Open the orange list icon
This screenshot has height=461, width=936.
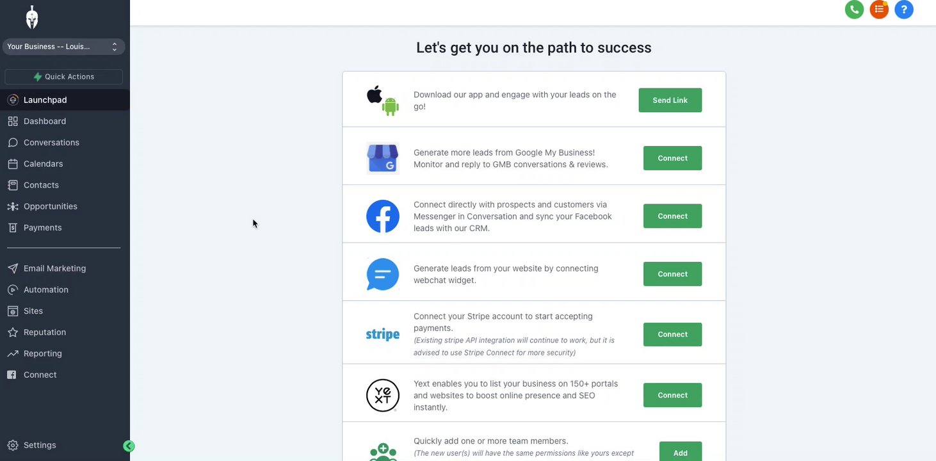(x=879, y=10)
